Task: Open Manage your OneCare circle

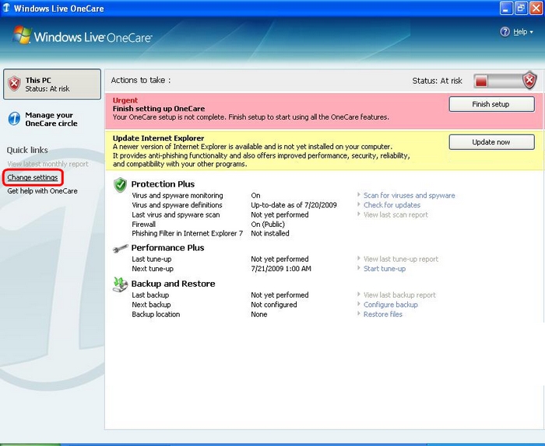Action: pos(51,119)
